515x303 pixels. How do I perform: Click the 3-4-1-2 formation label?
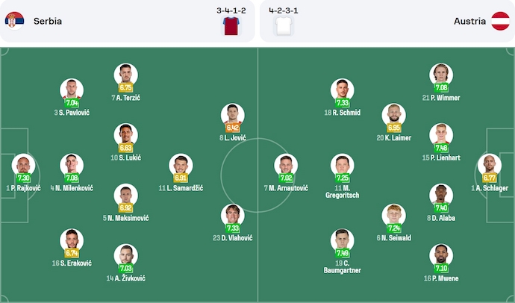click(x=231, y=10)
